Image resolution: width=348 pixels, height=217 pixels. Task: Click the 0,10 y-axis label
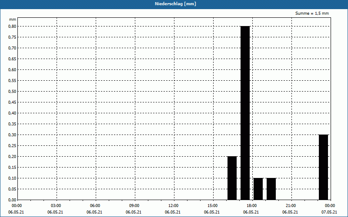pos(12,178)
